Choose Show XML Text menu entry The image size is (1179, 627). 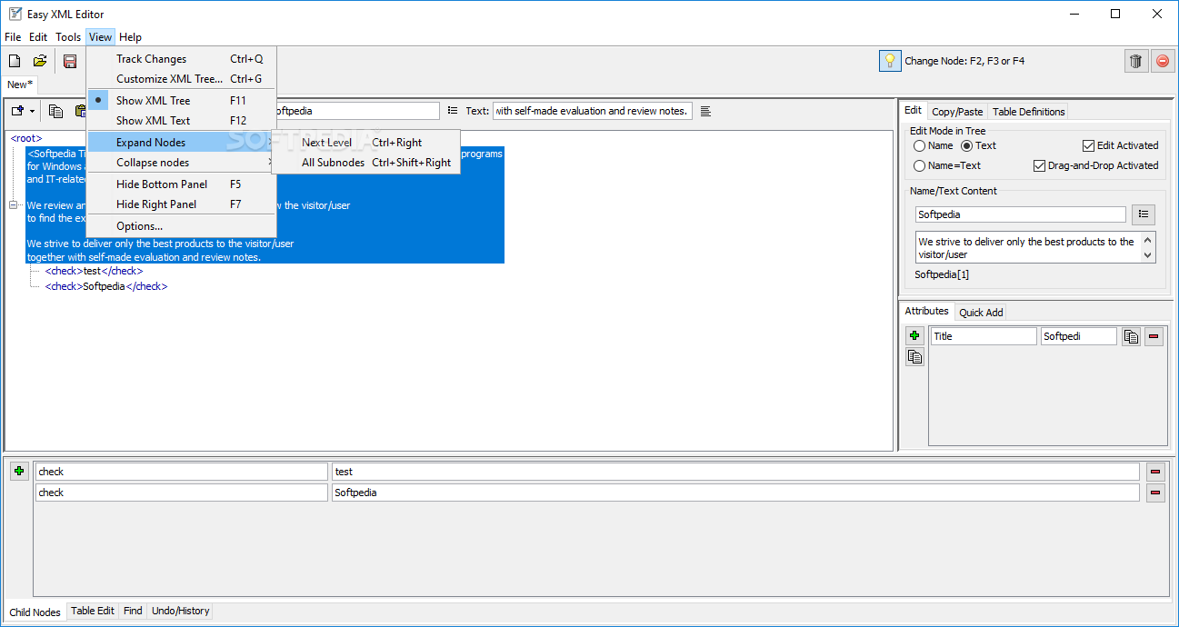point(181,121)
